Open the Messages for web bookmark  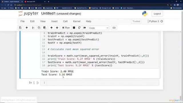(105, 8)
